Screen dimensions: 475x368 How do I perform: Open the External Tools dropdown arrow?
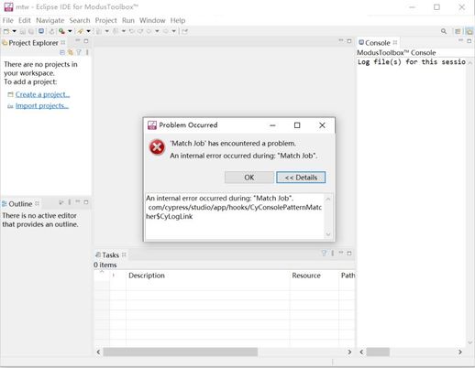click(x=88, y=31)
